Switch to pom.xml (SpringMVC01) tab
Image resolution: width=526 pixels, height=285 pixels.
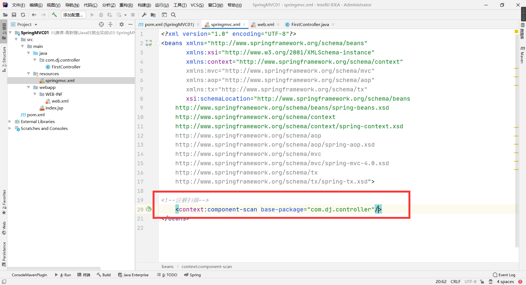coord(169,24)
